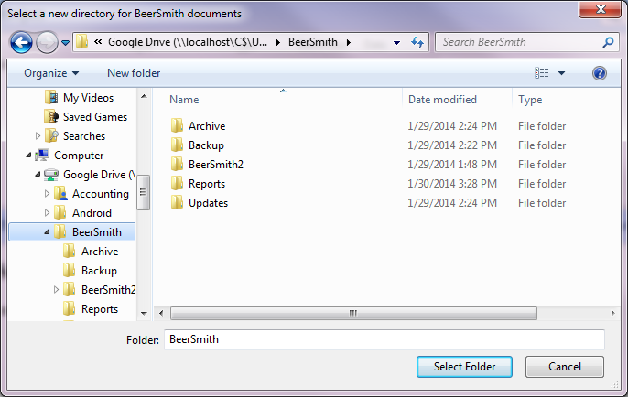Click the search magnifier icon
This screenshot has height=397, width=628.
(x=609, y=42)
